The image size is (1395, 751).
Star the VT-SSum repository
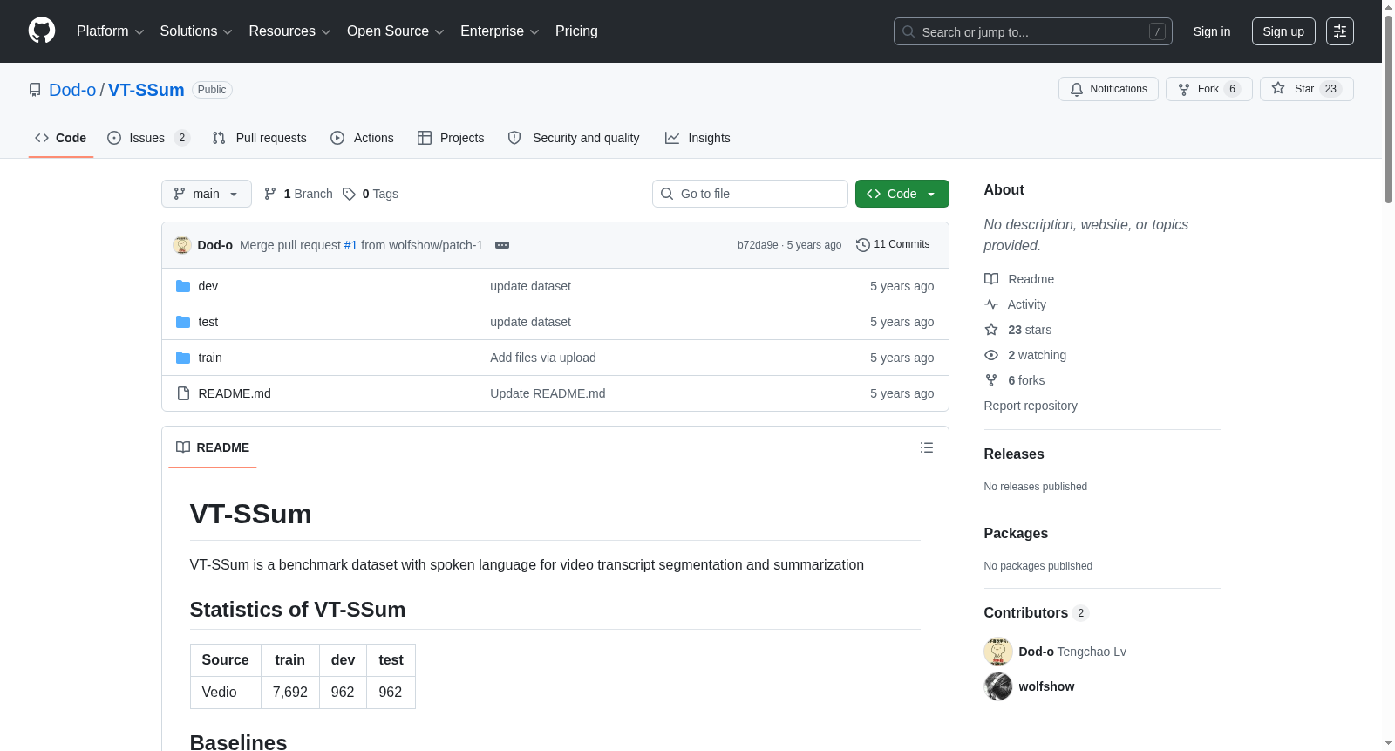(1306, 89)
